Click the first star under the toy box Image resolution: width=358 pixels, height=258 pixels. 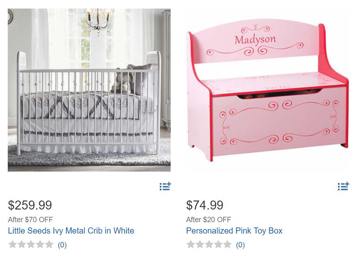pos(191,244)
